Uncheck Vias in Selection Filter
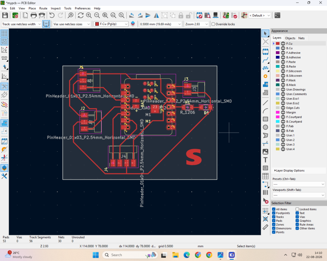 pyautogui.click(x=297, y=217)
